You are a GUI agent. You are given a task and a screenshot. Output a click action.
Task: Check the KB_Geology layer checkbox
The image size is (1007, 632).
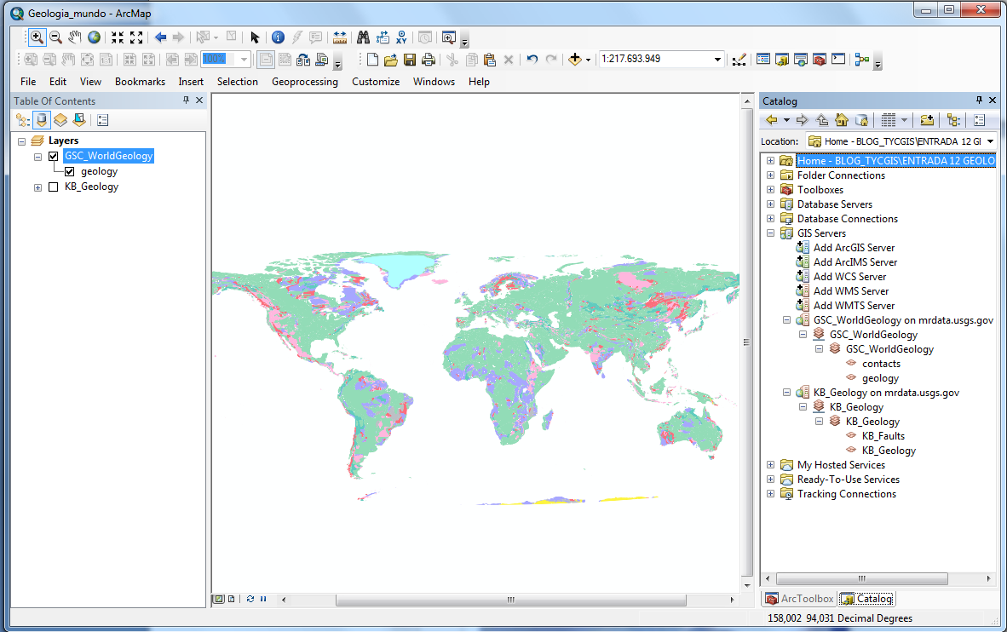(x=54, y=187)
